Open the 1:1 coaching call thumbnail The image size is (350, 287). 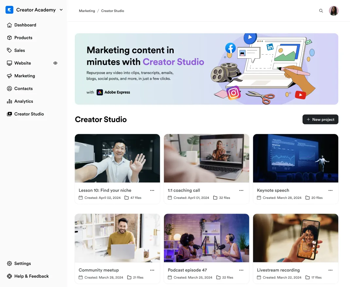206,158
